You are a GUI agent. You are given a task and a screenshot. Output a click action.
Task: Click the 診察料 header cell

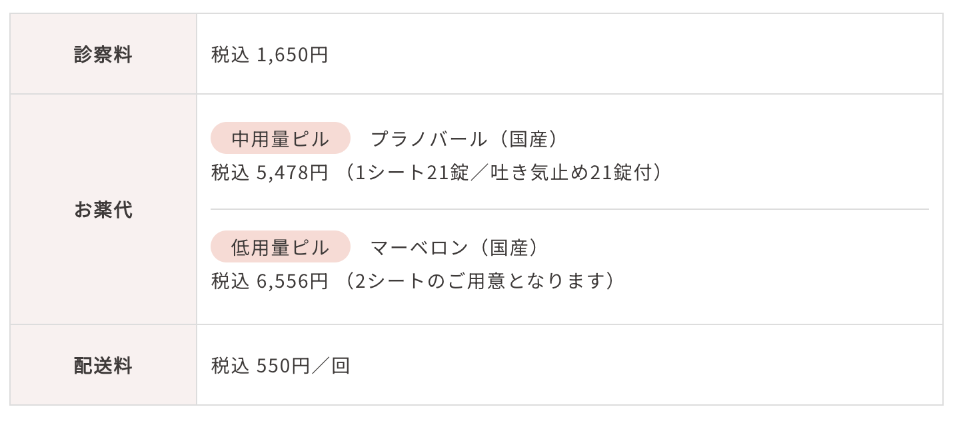coord(103,55)
